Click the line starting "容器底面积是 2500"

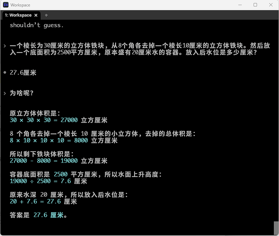click(x=86, y=175)
